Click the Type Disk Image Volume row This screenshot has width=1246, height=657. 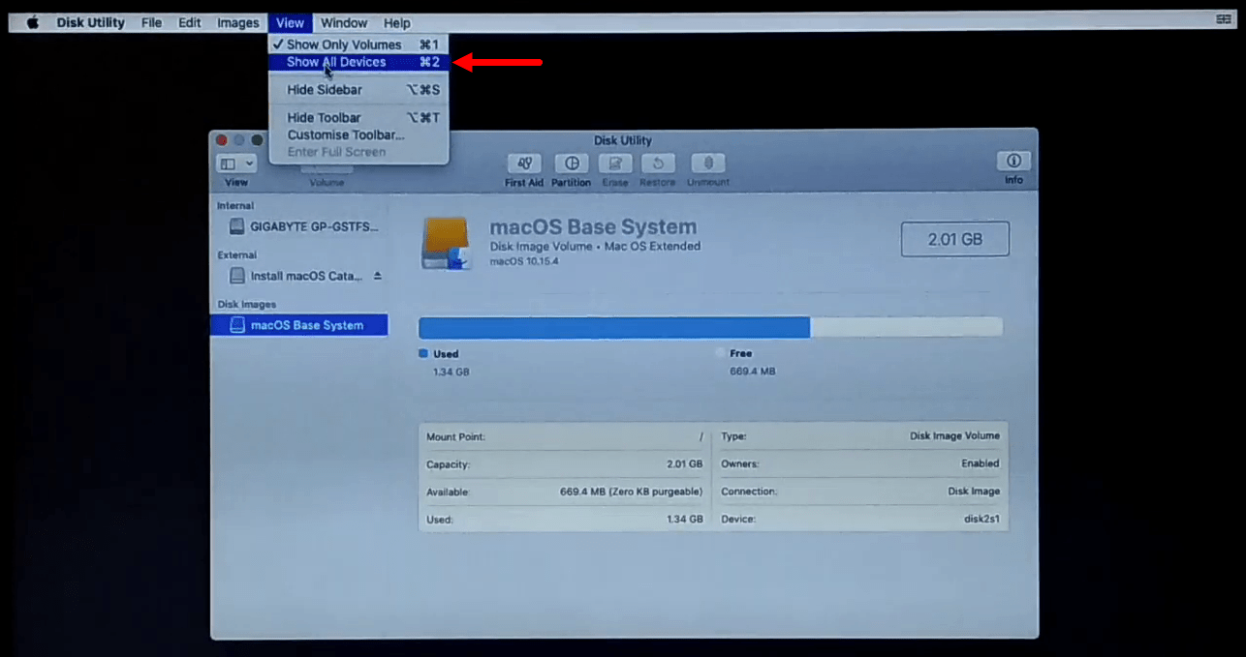pos(860,436)
